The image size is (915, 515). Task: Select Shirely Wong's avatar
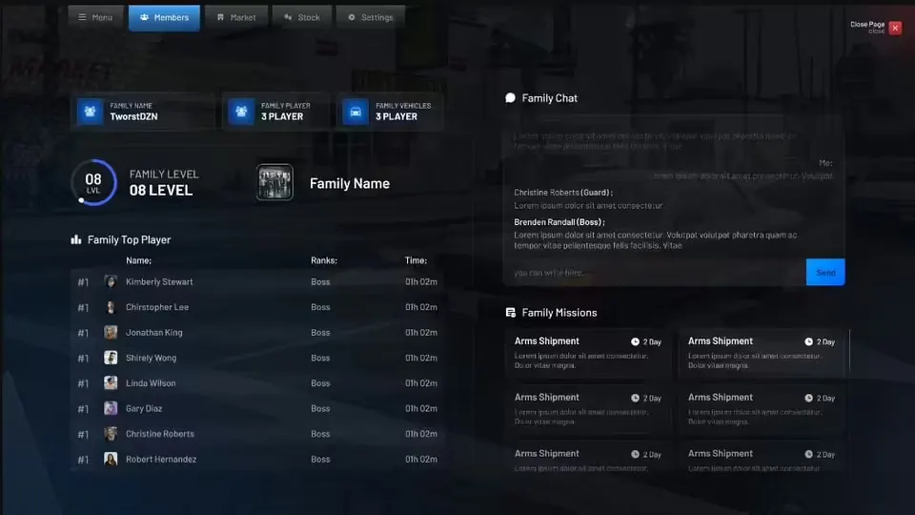111,358
